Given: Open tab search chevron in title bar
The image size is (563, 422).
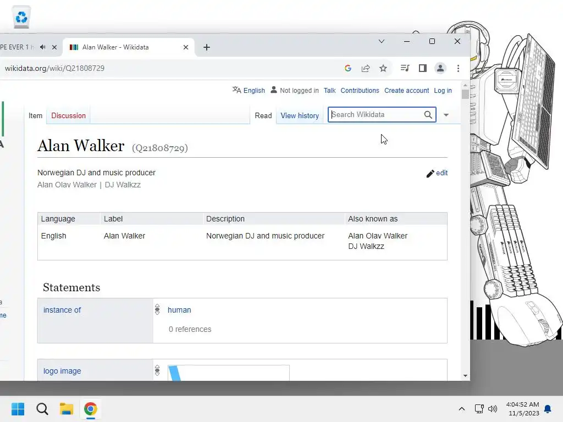Looking at the screenshot, I should point(382,41).
